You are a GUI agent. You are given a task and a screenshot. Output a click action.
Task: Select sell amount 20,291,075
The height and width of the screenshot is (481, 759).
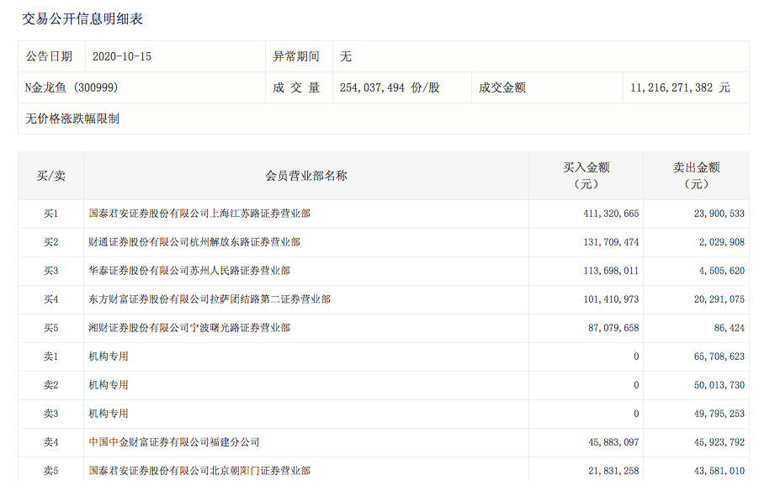tap(719, 299)
